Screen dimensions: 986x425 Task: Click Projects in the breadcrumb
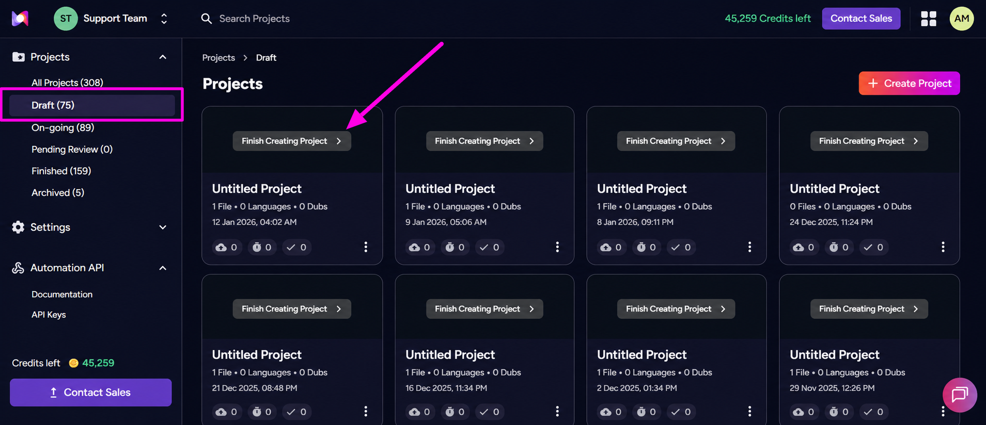[218, 58]
